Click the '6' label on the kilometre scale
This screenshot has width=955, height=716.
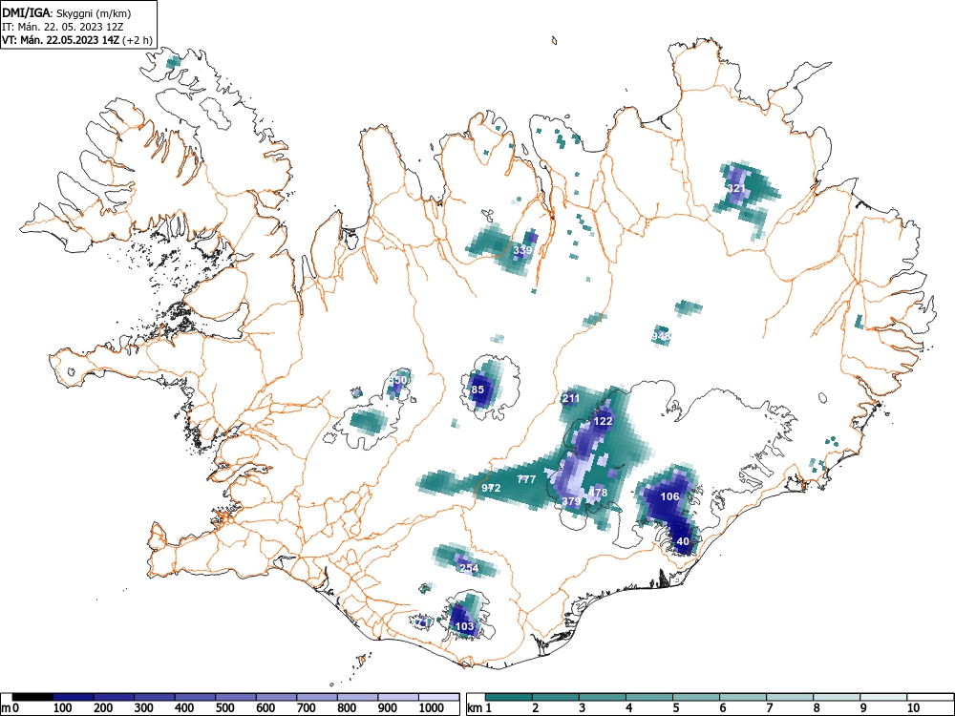(x=722, y=707)
